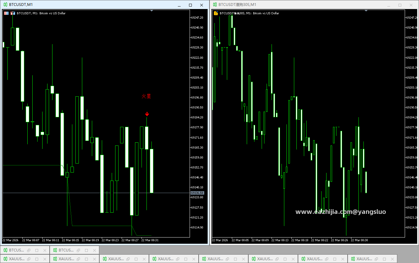Viewport: 419px width, 263px height.
Task: Click the BTCUSDT,M1 window title text
Action: 21,5
